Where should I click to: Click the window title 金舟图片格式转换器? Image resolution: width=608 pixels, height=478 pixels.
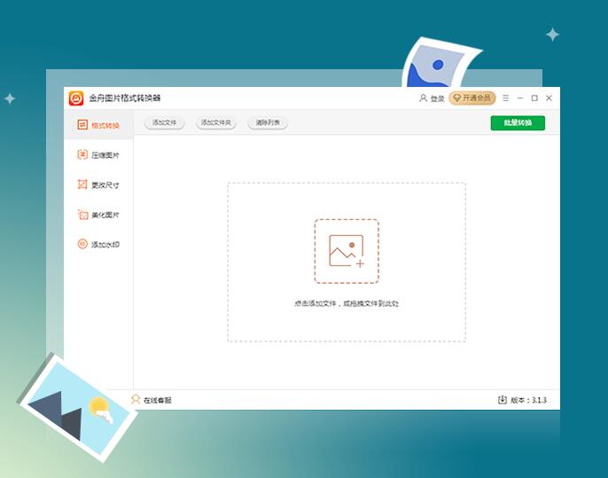124,98
